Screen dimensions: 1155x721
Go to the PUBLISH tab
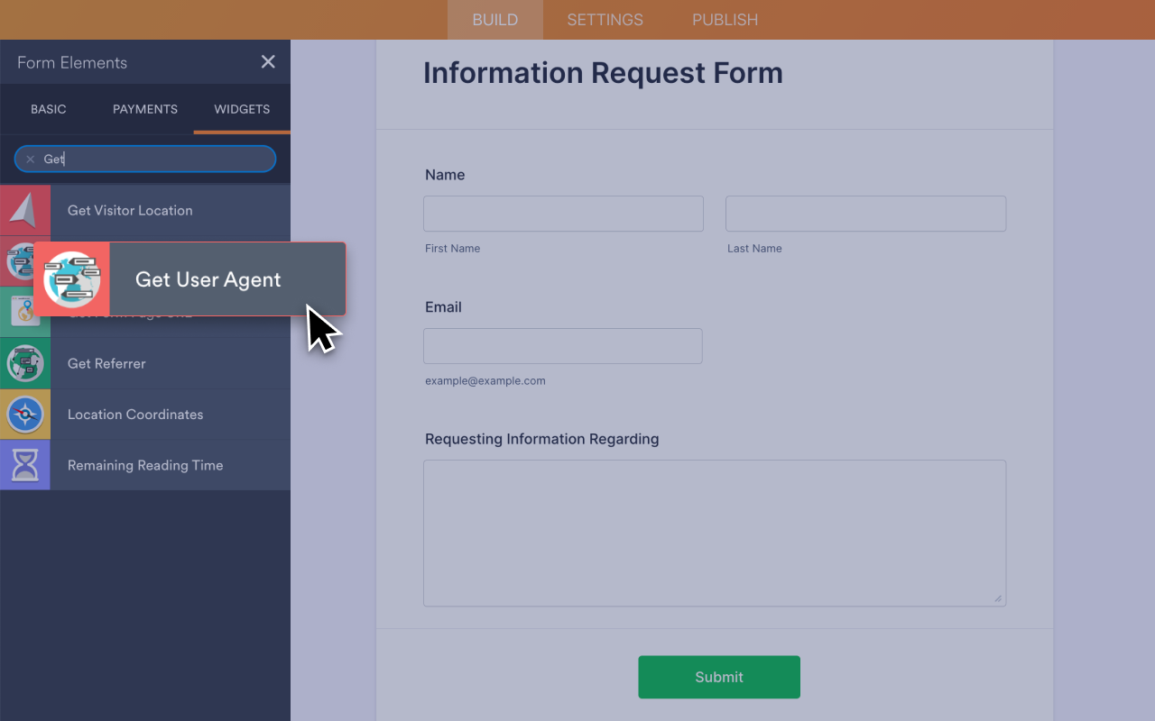[725, 20]
